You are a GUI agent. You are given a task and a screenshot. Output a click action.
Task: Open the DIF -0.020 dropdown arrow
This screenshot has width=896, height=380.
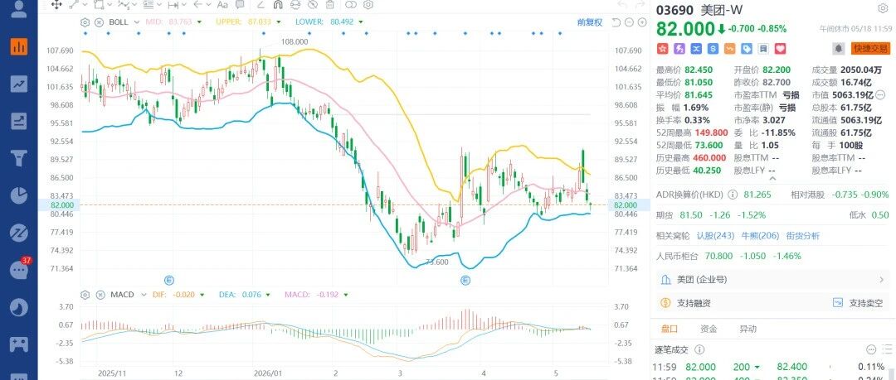pos(203,295)
